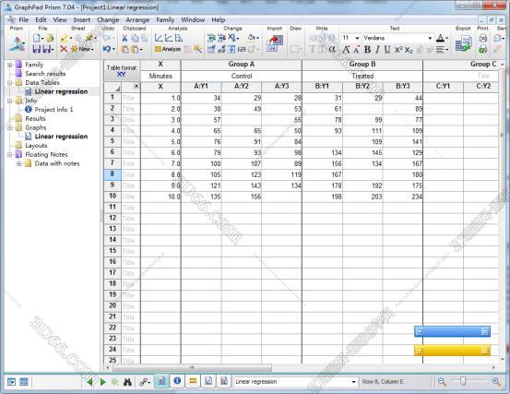Collapse the Graphs folder in navigator
The height and width of the screenshot is (394, 510).
tap(10, 127)
